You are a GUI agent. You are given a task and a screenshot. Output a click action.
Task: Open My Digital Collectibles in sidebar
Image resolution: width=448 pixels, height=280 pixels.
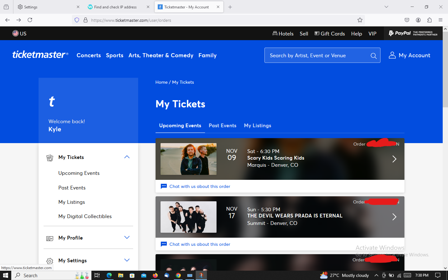85,216
